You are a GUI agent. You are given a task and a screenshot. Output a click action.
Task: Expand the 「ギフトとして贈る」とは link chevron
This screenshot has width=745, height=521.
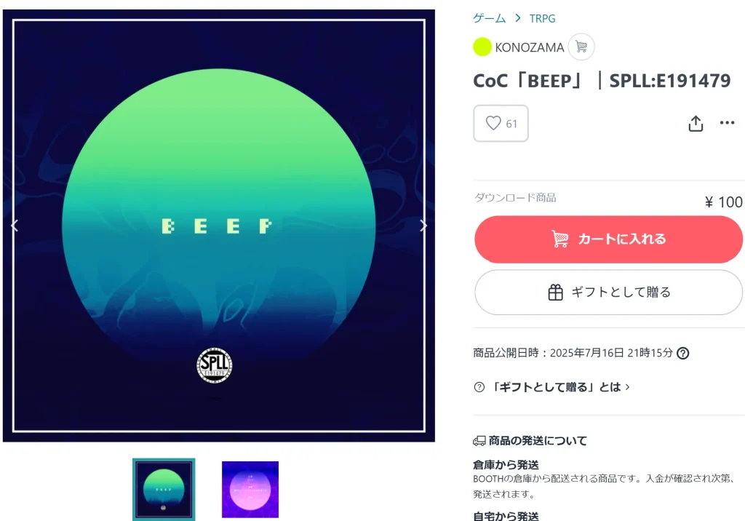pyautogui.click(x=628, y=387)
